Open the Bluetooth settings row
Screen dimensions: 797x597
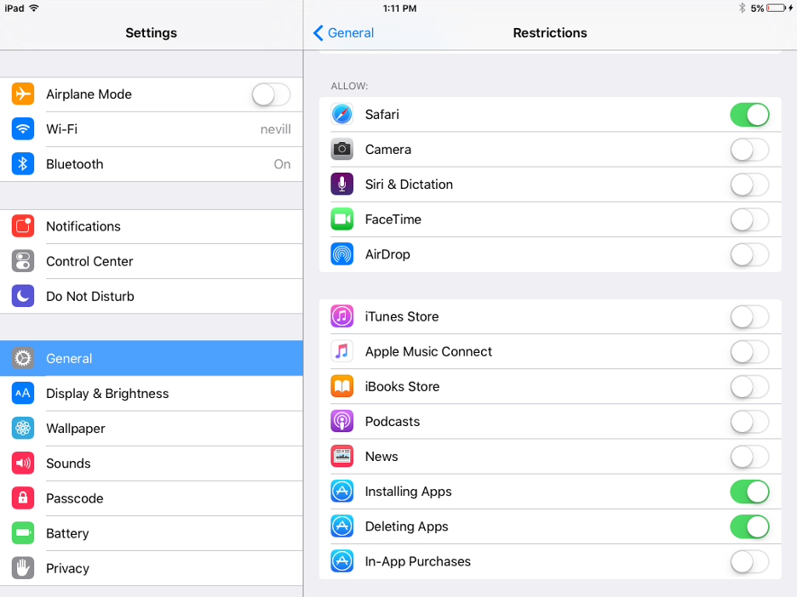(152, 164)
